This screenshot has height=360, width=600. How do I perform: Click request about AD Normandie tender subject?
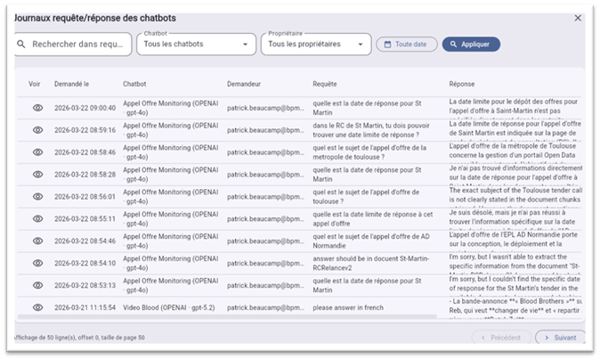371,241
